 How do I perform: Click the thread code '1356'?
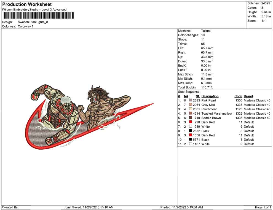239,100
